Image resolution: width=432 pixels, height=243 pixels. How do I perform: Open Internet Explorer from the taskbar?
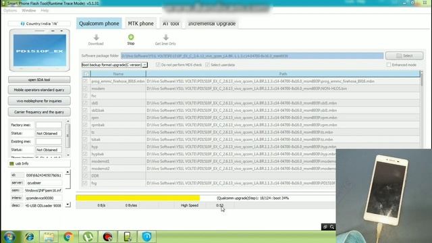pyautogui.click(x=30, y=237)
